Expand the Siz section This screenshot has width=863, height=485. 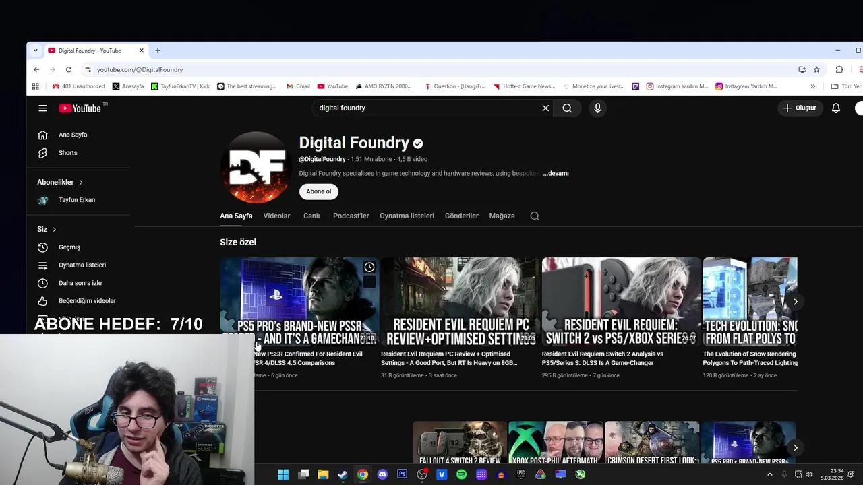[x=47, y=229]
